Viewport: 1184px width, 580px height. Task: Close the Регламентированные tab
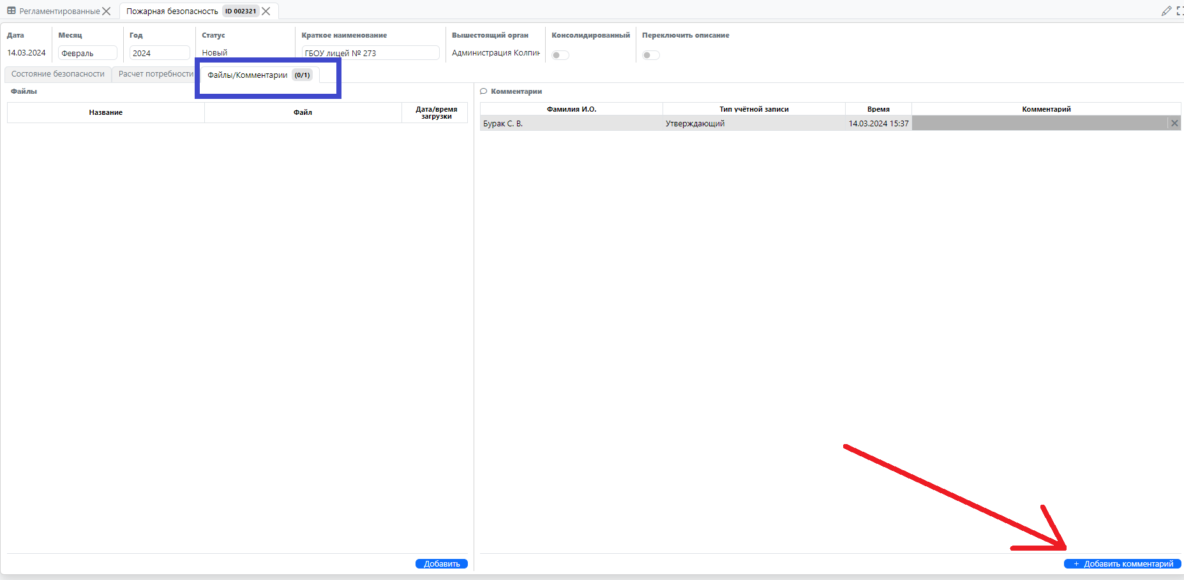point(107,11)
